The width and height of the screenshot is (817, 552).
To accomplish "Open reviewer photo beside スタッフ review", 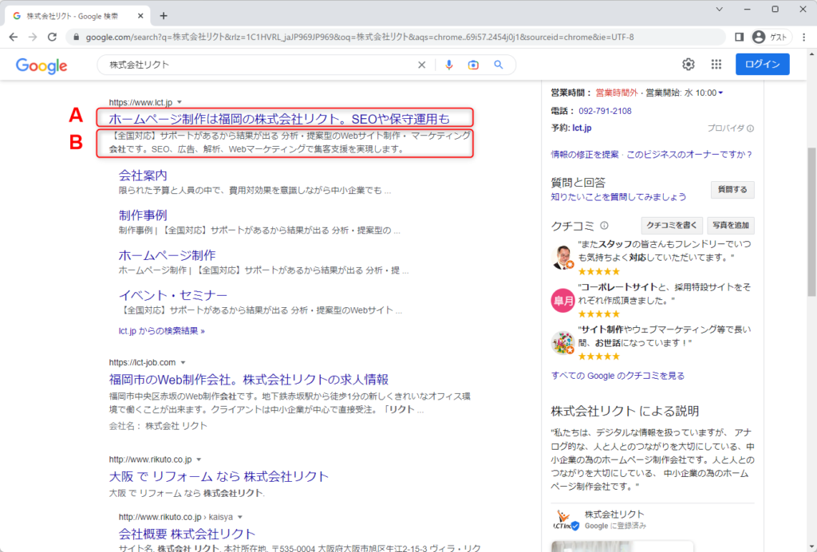I will pyautogui.click(x=562, y=257).
